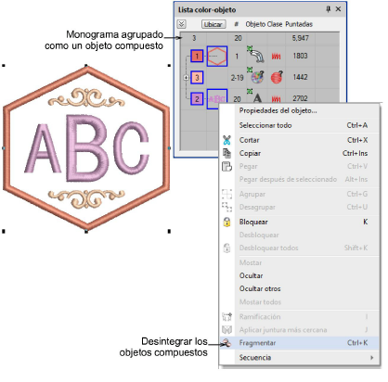Image resolution: width=388 pixels, height=382 pixels.
Task: Click the Agrupar icon
Action: point(226,194)
